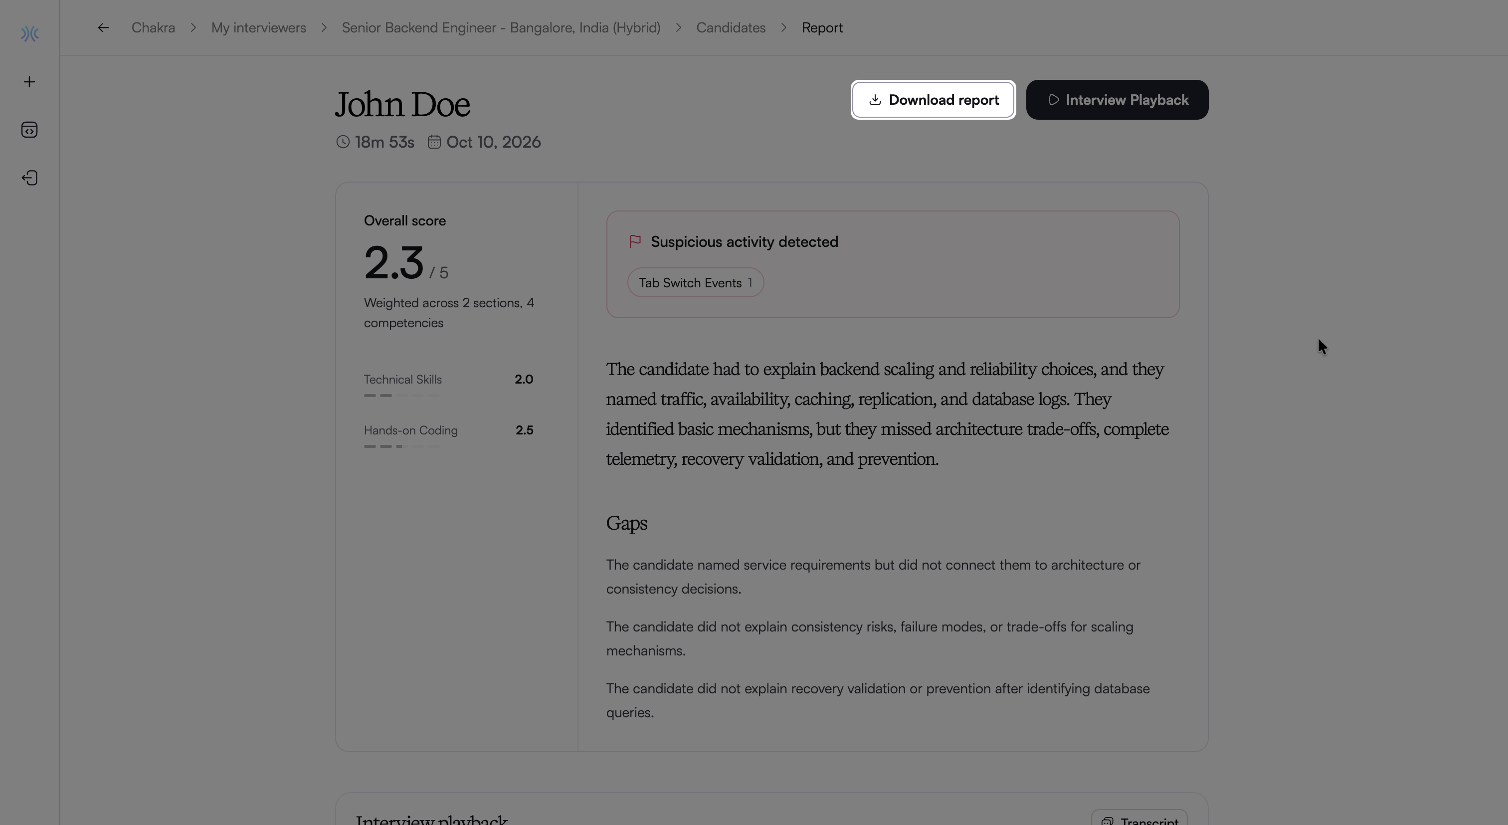Navigate to My interviewers breadcrumb
This screenshot has height=825, width=1508.
pyautogui.click(x=259, y=27)
